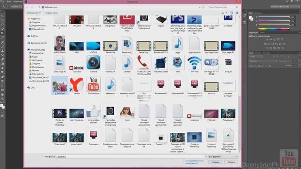
Task: Expand the file name combo box
Action: click(205, 157)
